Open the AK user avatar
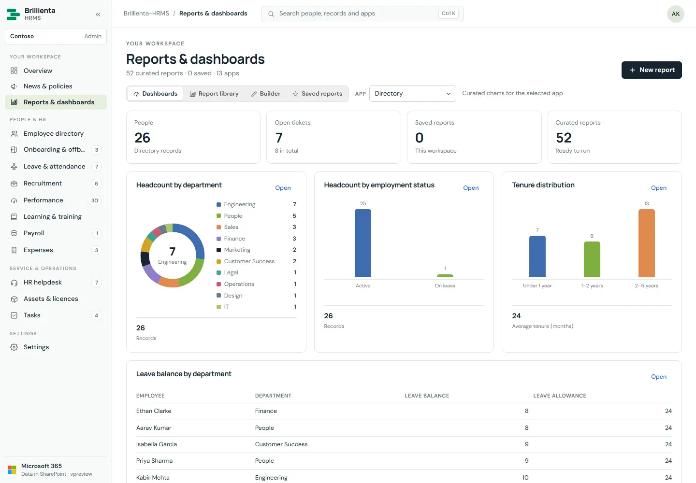696x483 pixels. tap(676, 14)
